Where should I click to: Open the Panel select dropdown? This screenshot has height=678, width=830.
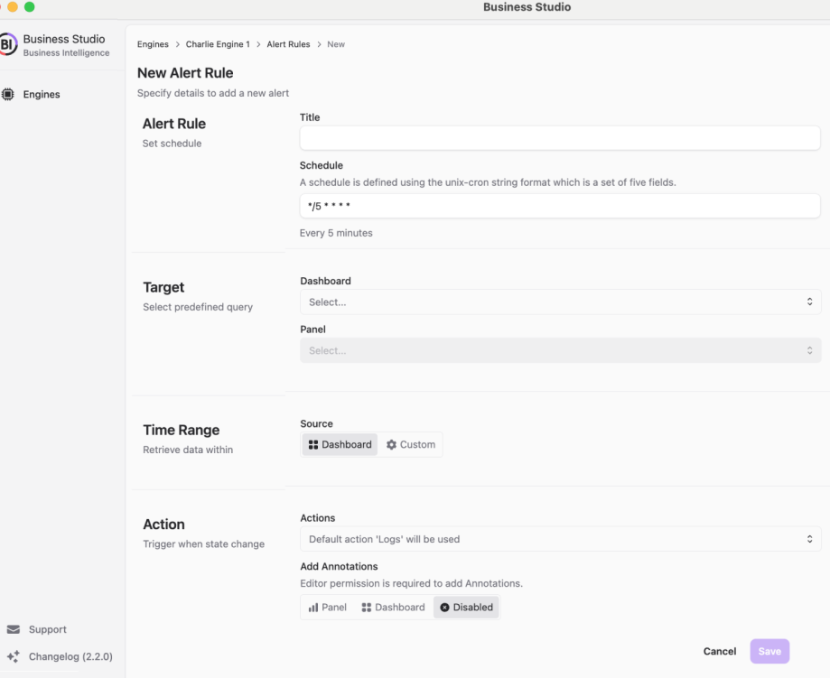click(x=561, y=350)
